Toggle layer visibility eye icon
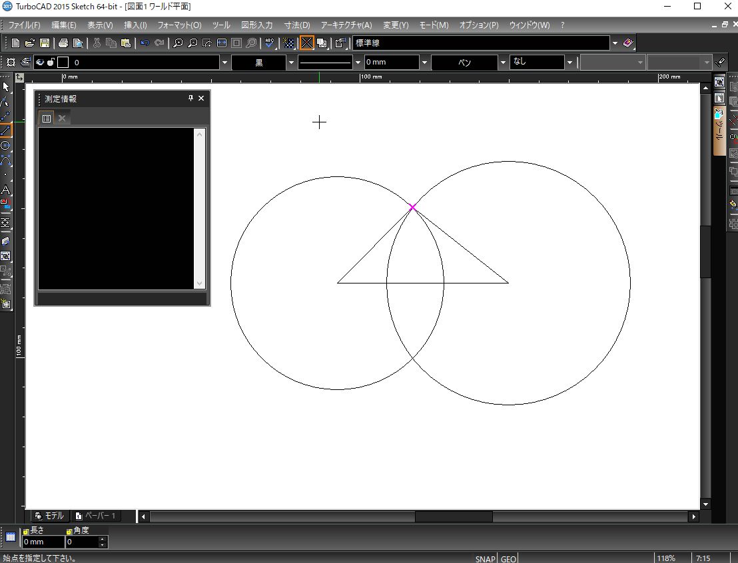Image resolution: width=738 pixels, height=563 pixels. coord(40,62)
